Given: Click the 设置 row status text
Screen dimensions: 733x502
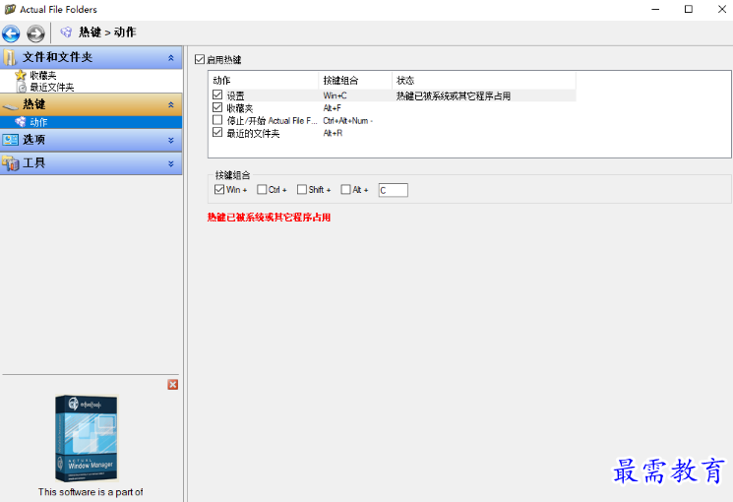Looking at the screenshot, I should (454, 95).
